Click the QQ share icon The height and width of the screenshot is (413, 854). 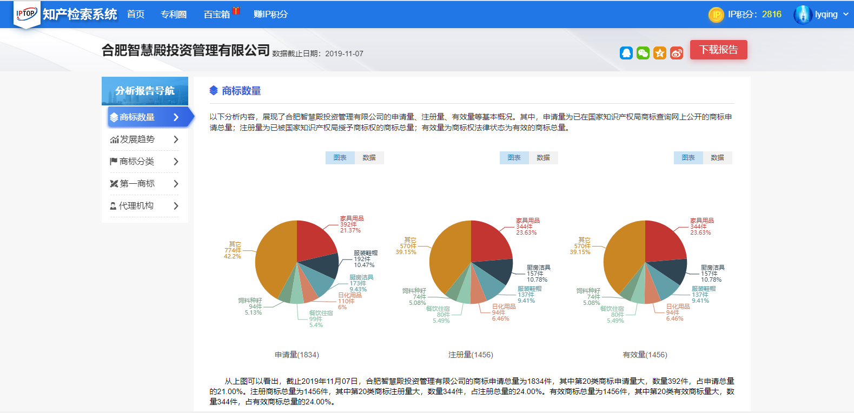click(626, 53)
